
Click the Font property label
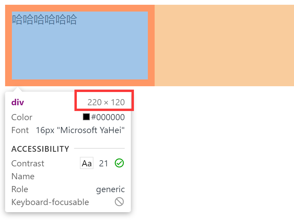[x=20, y=130]
